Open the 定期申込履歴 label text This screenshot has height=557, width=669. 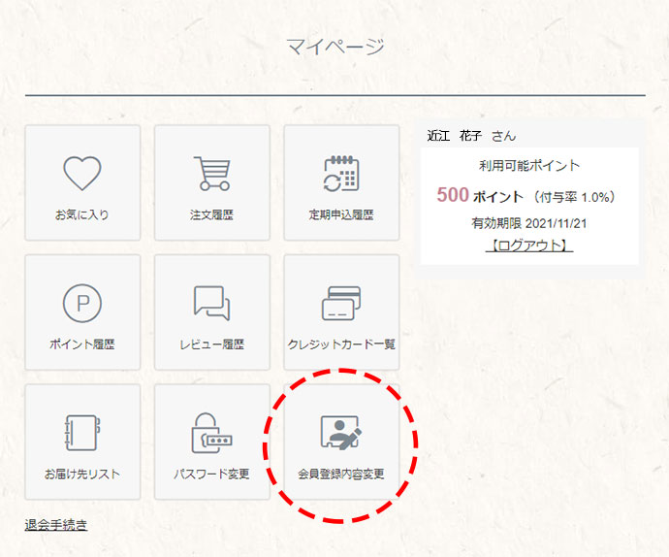340,214
